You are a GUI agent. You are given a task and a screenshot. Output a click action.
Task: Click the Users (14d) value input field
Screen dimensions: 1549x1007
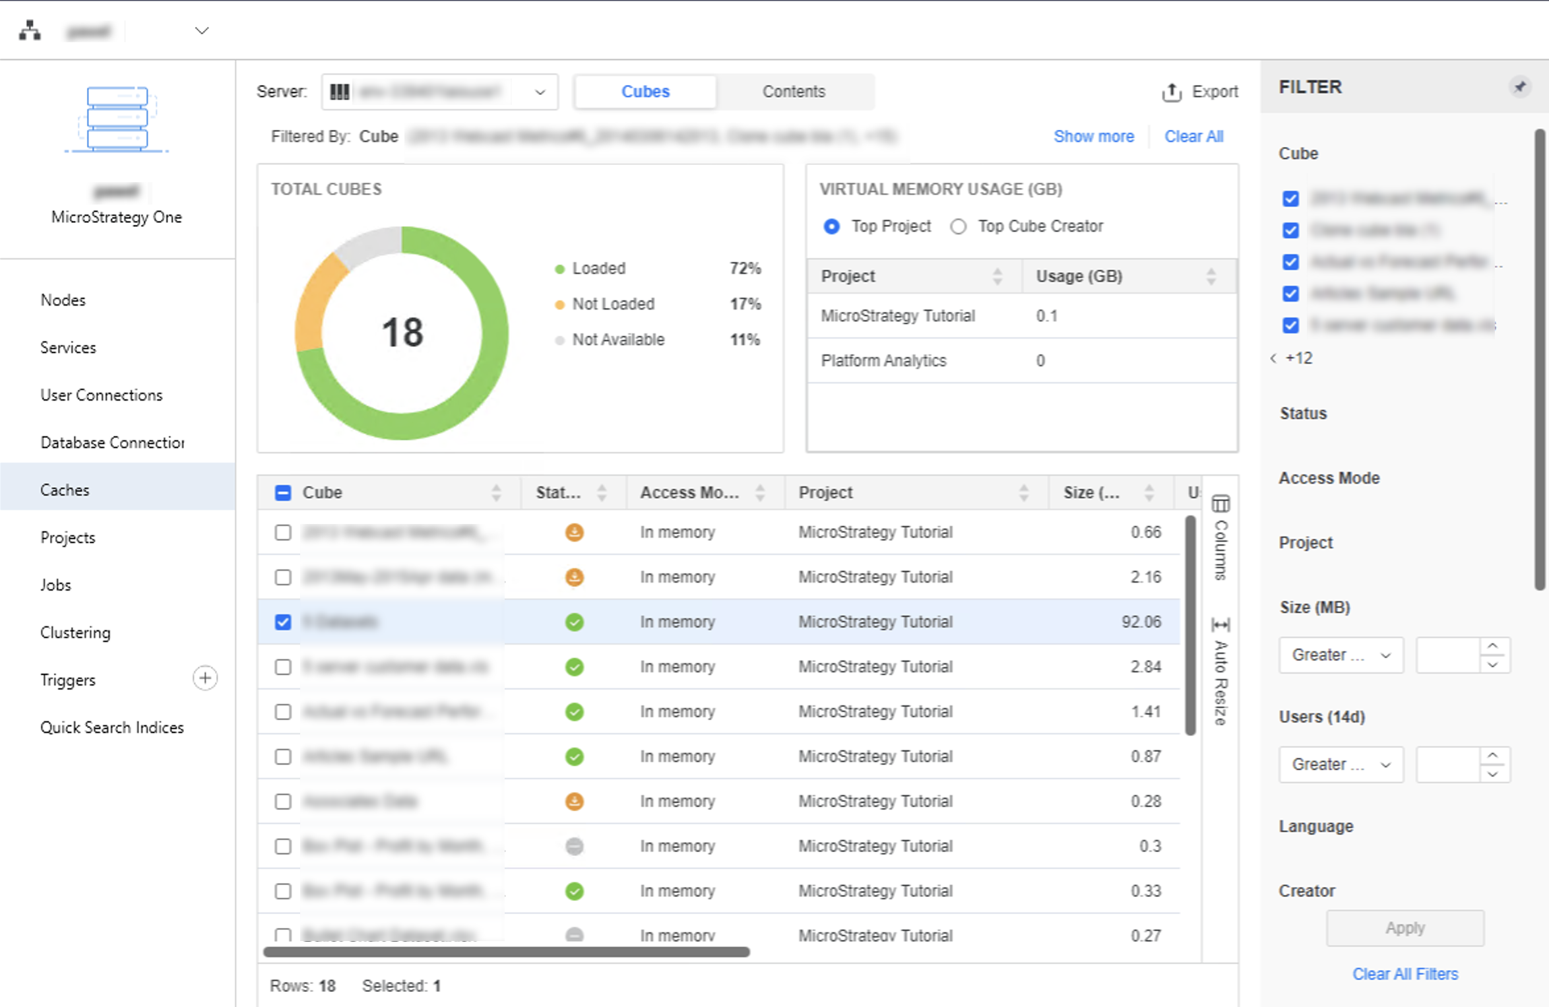coord(1448,764)
